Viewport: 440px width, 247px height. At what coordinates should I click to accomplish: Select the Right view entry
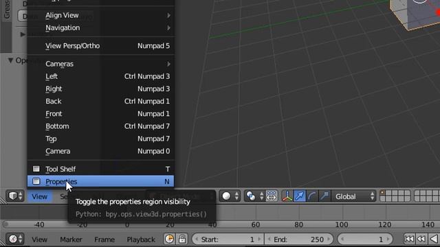100,89
